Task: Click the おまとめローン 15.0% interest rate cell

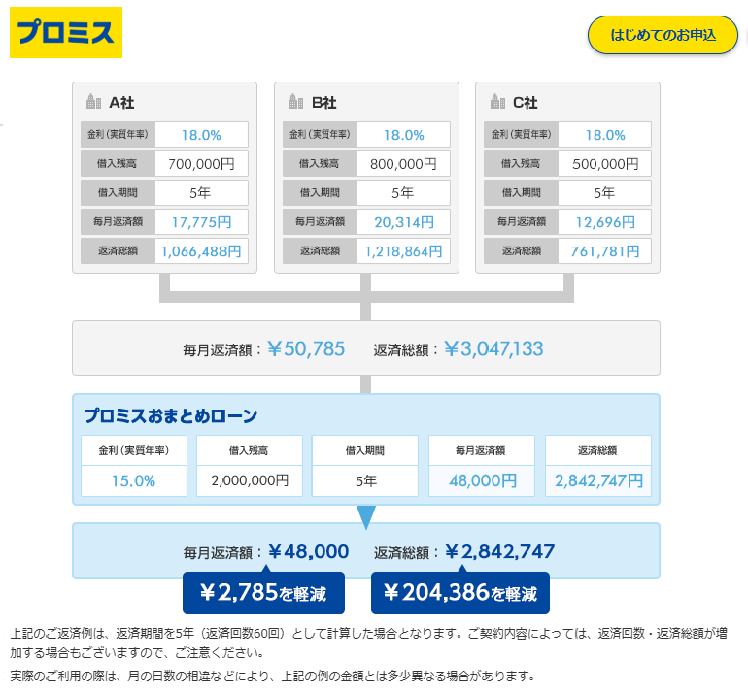Action: [x=133, y=479]
